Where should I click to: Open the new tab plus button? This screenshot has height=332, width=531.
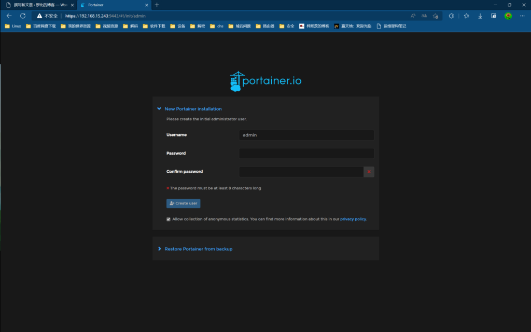[157, 5]
